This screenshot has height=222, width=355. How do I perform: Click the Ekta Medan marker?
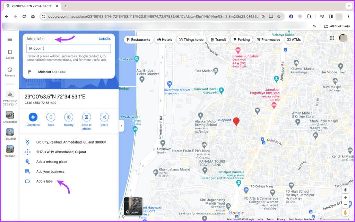point(216,71)
